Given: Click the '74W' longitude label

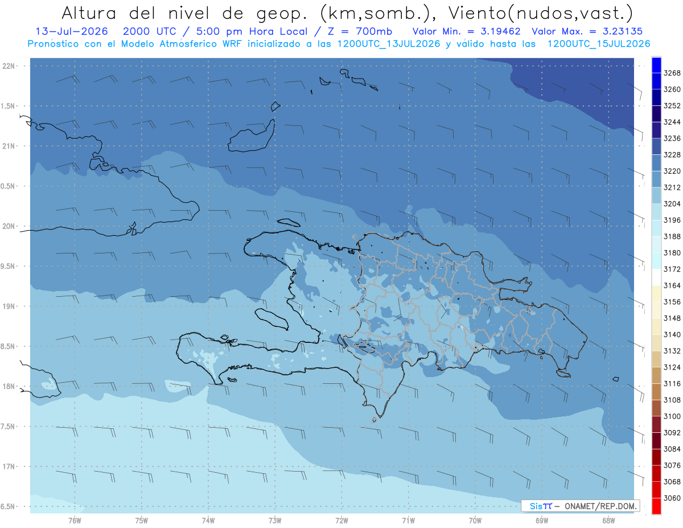Looking at the screenshot, I should [208, 520].
